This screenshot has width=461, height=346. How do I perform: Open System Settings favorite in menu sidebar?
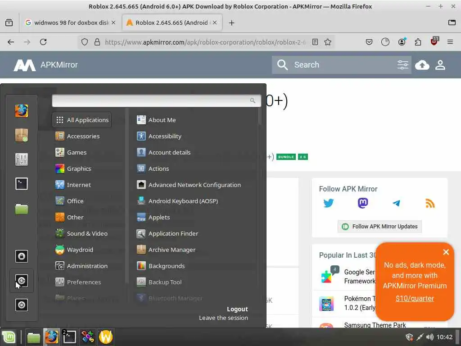22,159
